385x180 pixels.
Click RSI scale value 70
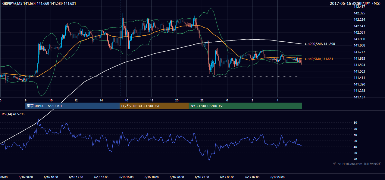(355, 129)
